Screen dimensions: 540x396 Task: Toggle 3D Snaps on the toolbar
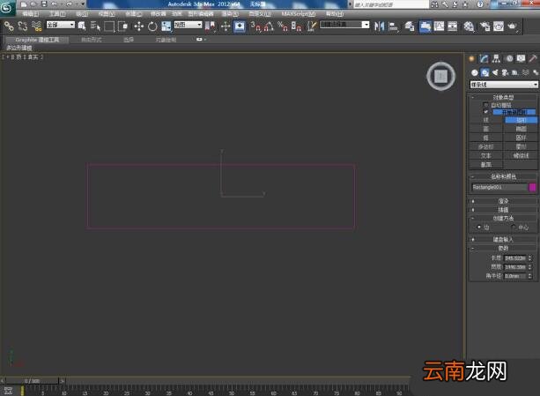click(x=255, y=26)
